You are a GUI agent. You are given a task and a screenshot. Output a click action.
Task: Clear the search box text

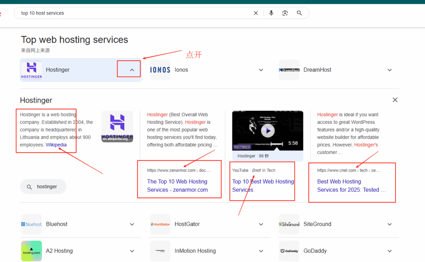point(256,13)
